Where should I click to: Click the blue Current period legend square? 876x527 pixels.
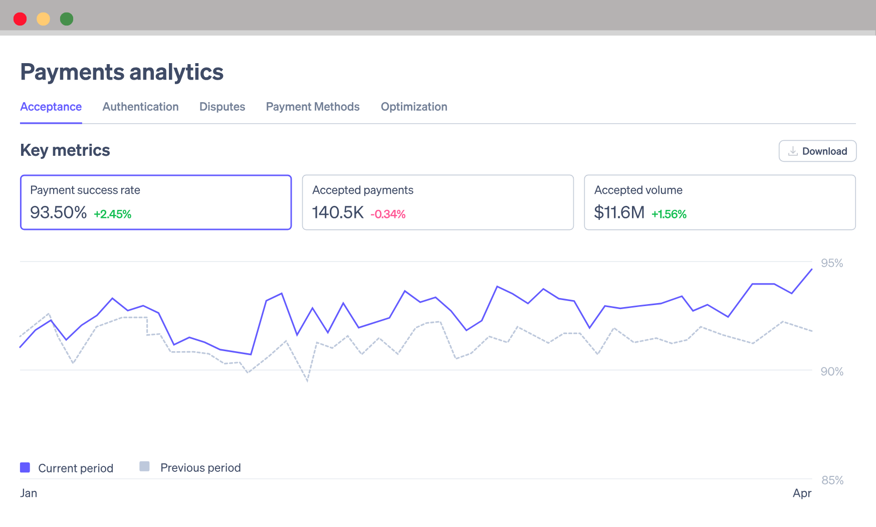tap(24, 466)
